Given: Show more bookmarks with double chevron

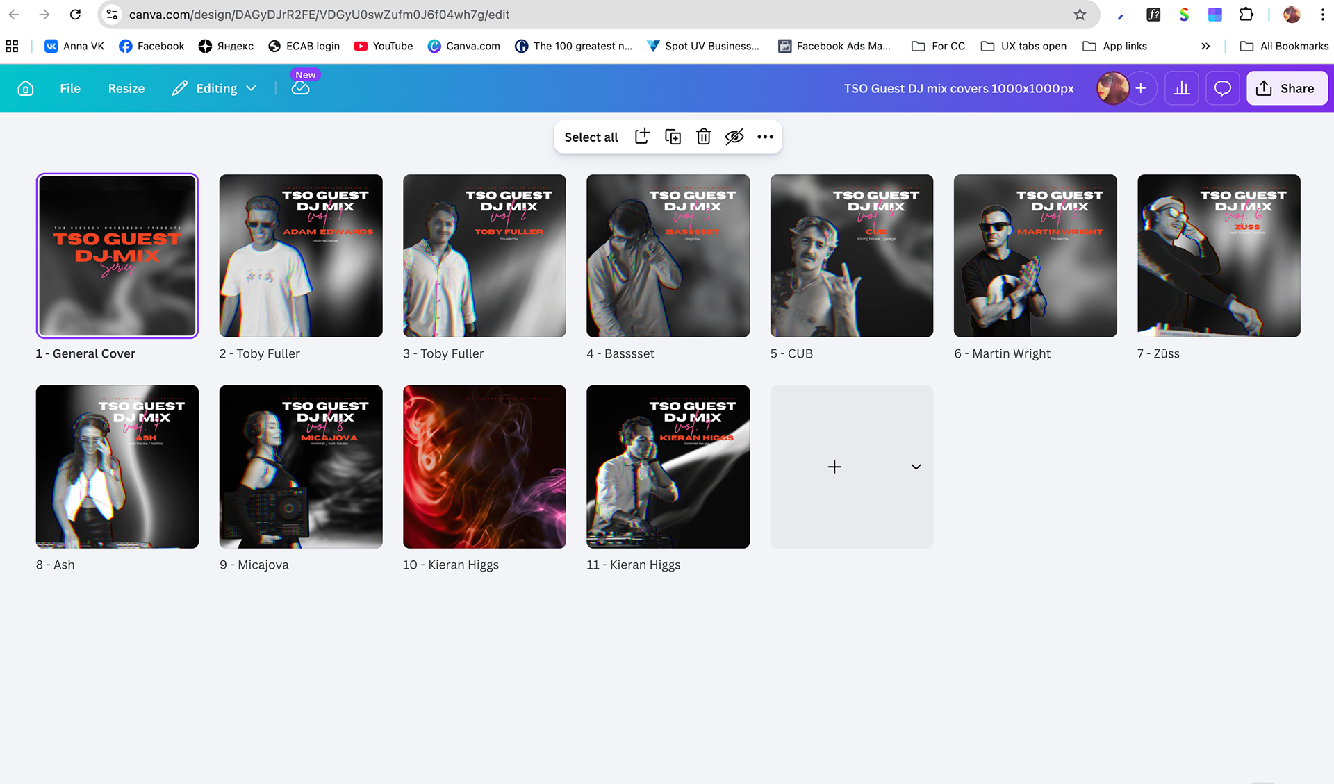Looking at the screenshot, I should 1205,46.
